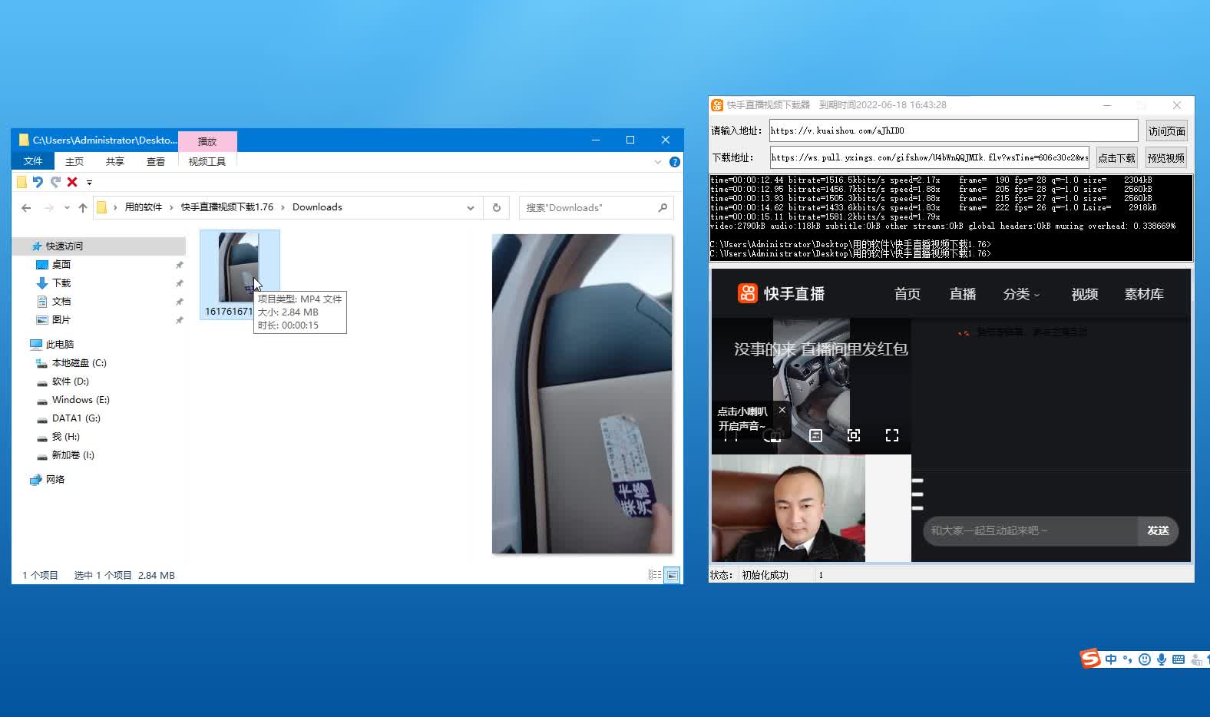
Task: Refresh the Downloads folder view
Action: (497, 207)
